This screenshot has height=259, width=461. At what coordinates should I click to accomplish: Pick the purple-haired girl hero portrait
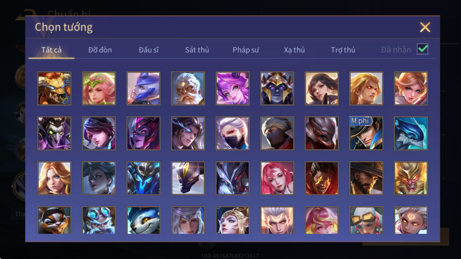232,88
